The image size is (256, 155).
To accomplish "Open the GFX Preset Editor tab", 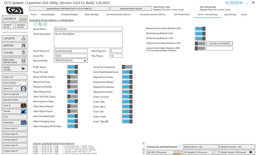I will coord(182,14).
